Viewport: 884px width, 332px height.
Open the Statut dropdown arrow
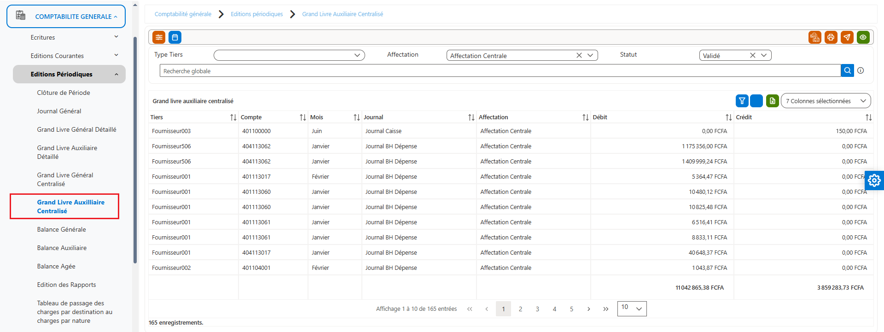point(764,55)
